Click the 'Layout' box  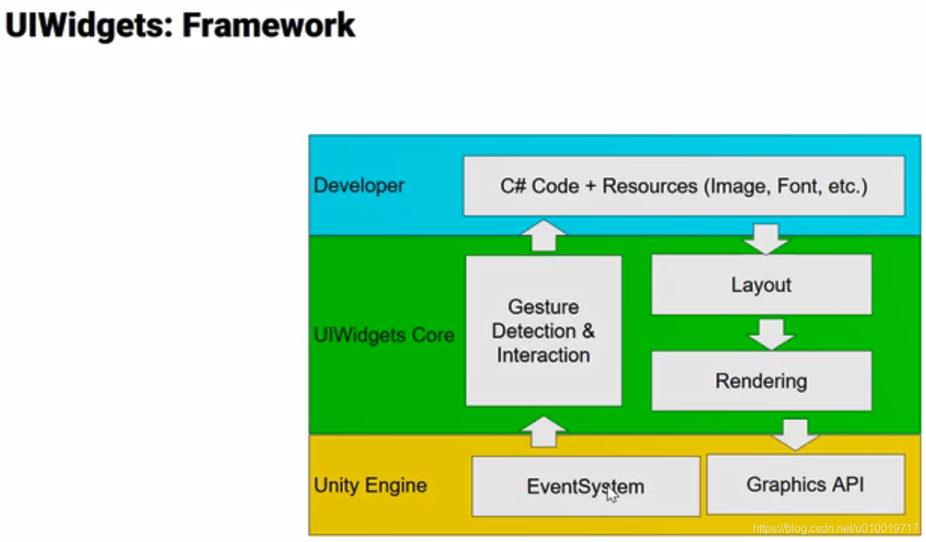click(x=761, y=285)
